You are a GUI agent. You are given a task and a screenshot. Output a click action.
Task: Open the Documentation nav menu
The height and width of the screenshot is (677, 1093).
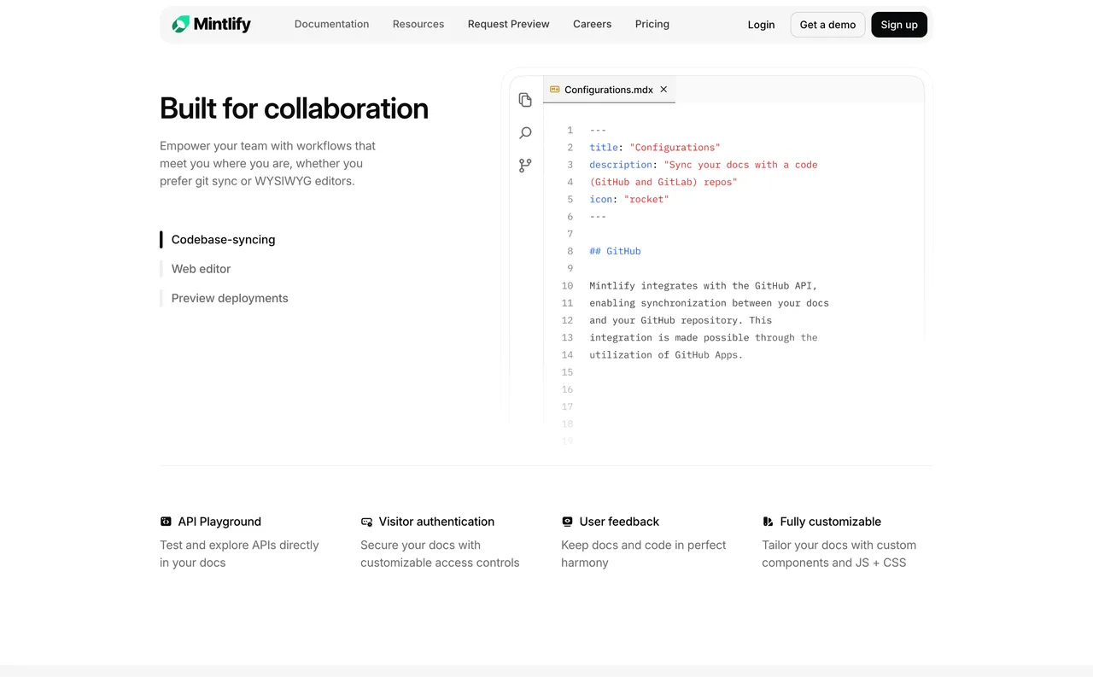pyautogui.click(x=331, y=24)
